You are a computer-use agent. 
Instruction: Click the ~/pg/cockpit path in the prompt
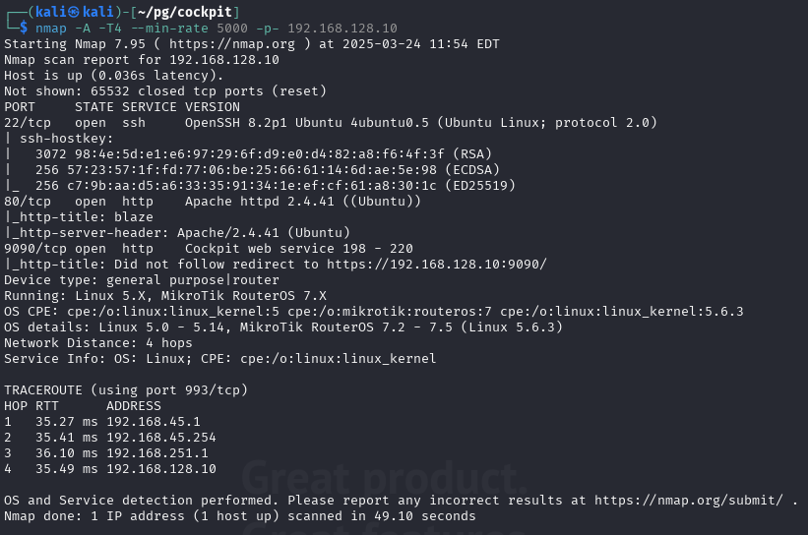pyautogui.click(x=184, y=13)
